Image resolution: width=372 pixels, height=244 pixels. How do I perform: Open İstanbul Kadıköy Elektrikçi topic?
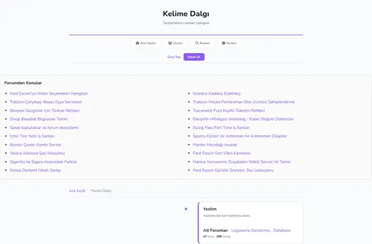216,93
